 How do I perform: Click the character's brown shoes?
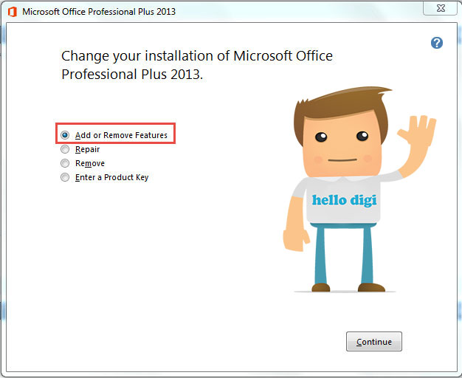coord(370,286)
